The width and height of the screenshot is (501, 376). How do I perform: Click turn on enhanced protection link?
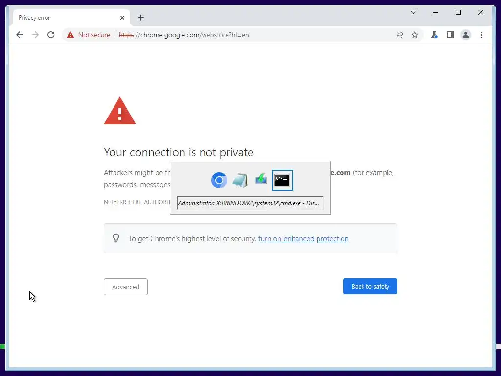point(303,239)
